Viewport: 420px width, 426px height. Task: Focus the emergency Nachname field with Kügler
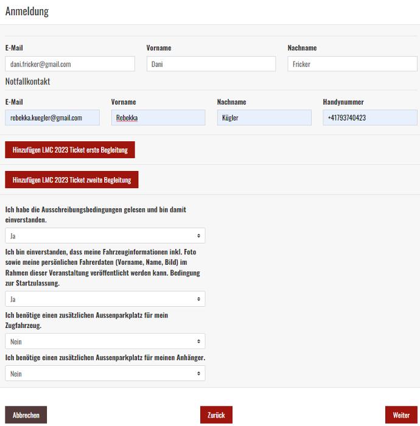pos(264,118)
